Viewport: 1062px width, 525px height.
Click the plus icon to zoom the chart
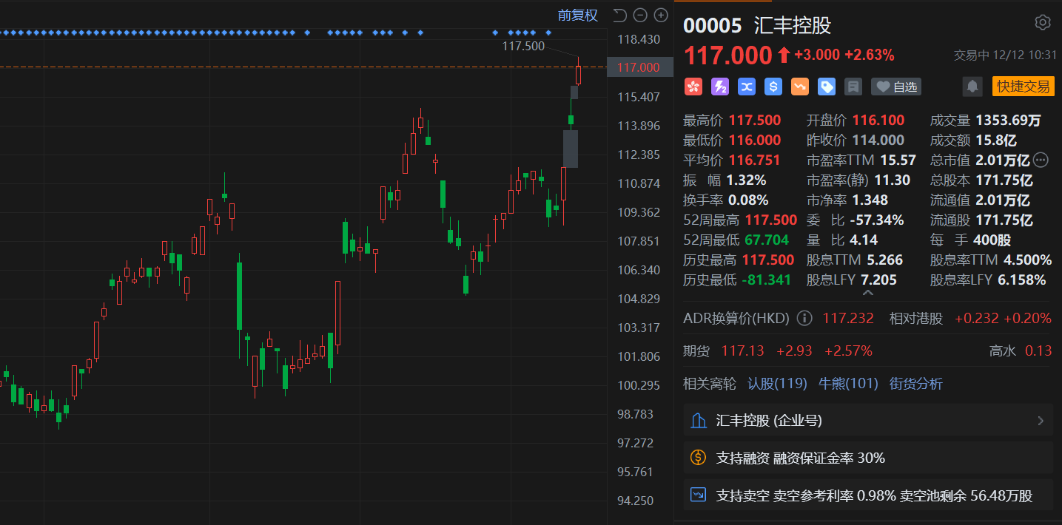point(661,14)
